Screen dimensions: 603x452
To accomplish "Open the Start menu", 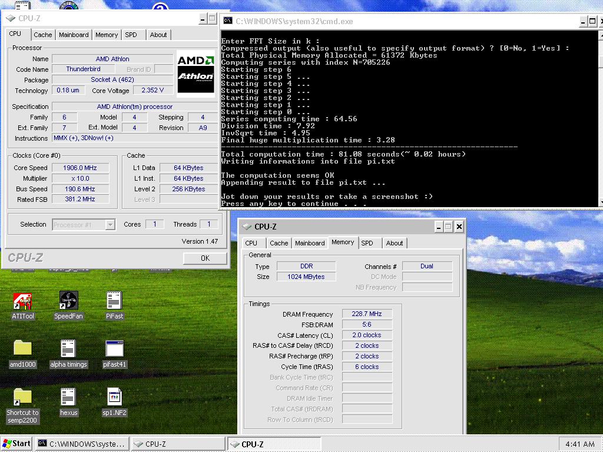I will [16, 444].
